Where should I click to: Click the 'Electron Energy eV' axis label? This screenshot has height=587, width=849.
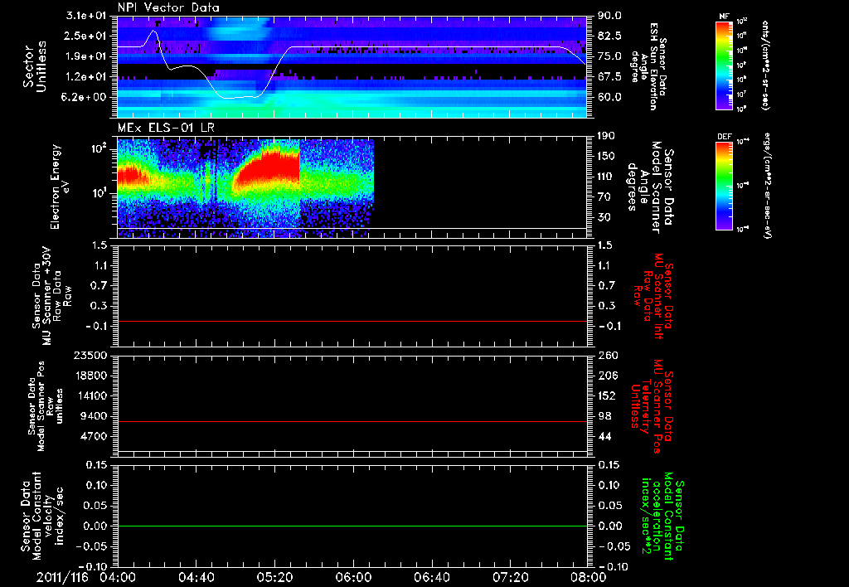click(x=60, y=187)
